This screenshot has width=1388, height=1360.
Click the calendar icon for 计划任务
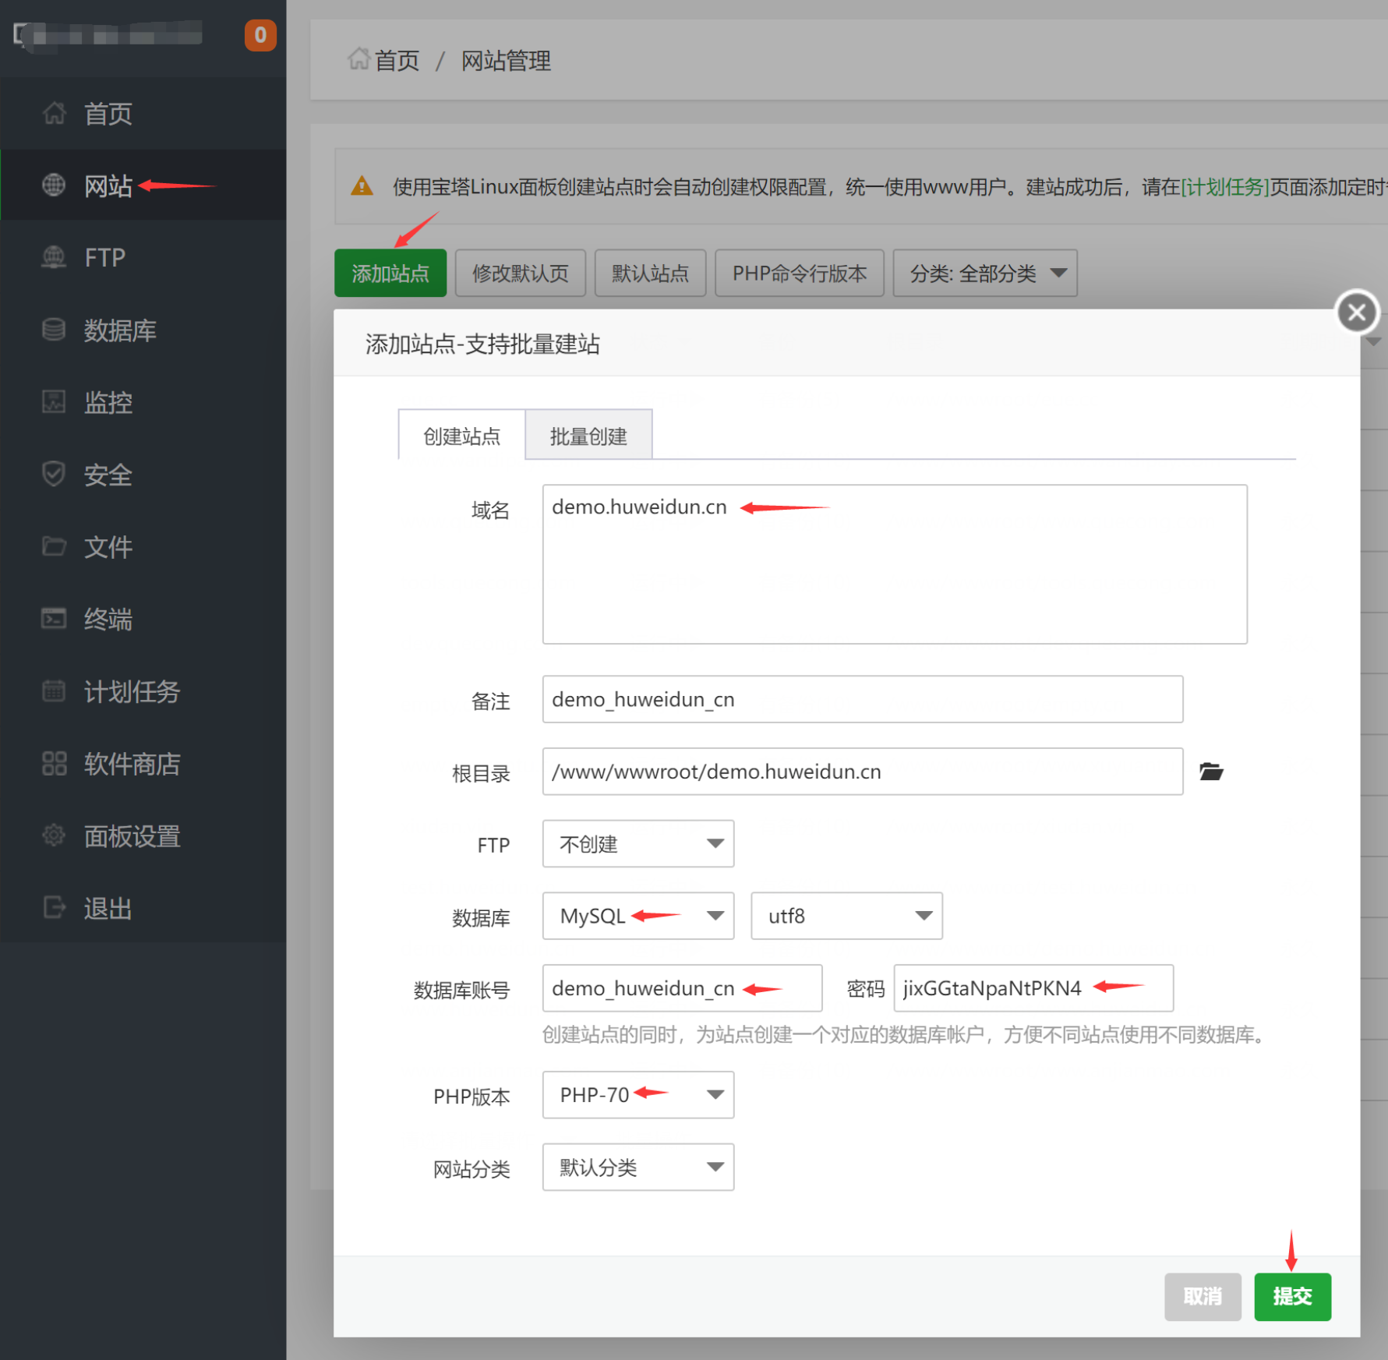click(x=54, y=691)
